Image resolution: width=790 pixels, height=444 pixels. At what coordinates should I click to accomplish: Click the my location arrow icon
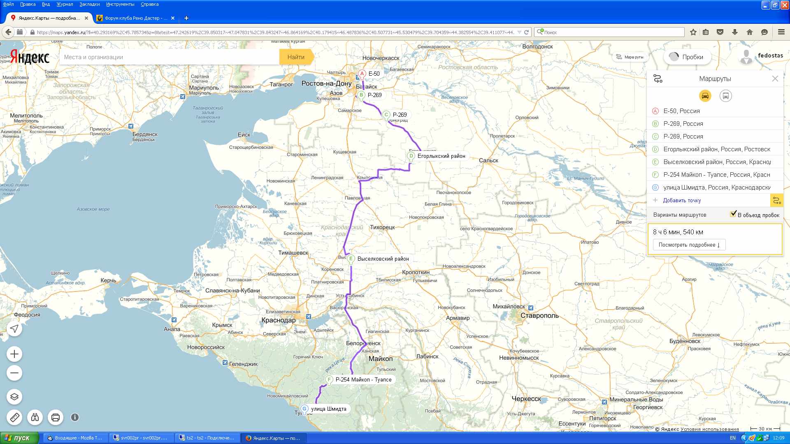coord(14,328)
